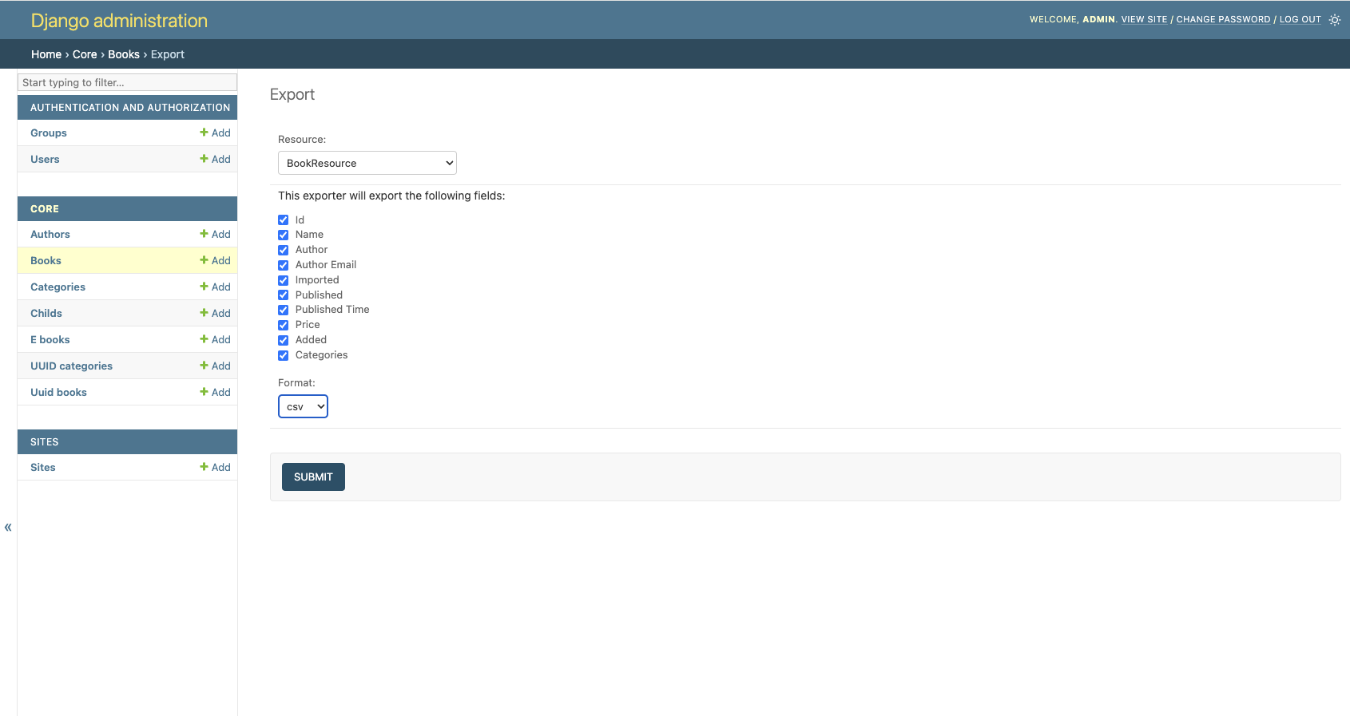Open UUID categories in the sidebar

tap(71, 366)
